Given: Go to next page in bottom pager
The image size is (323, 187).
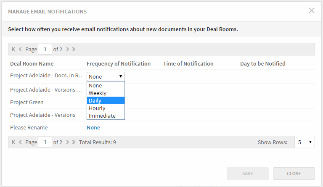Looking at the screenshot, I should click(x=67, y=142).
